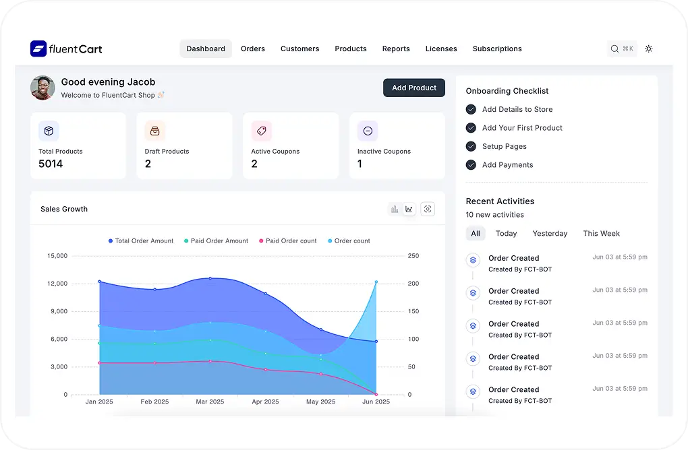Open the chart settings icon
This screenshot has height=450, width=688.
click(x=428, y=209)
